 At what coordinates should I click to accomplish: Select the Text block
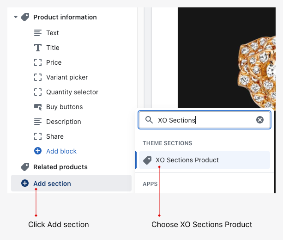(x=52, y=33)
